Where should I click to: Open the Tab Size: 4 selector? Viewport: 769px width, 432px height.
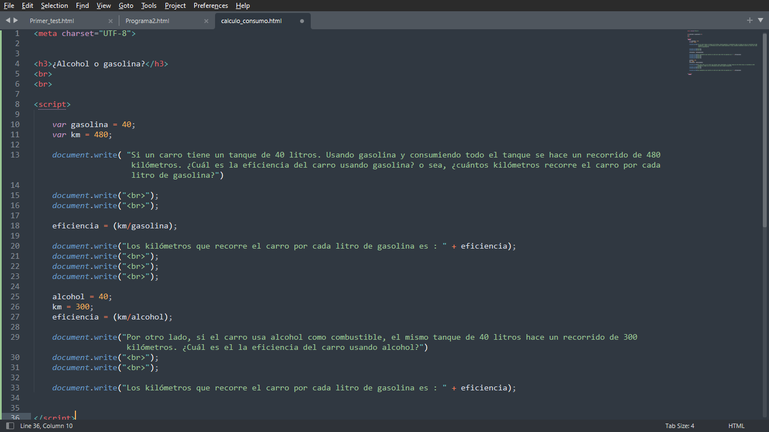click(x=679, y=426)
